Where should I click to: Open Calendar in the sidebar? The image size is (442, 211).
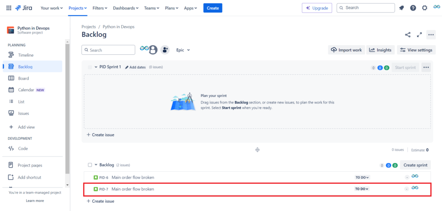(x=32, y=90)
